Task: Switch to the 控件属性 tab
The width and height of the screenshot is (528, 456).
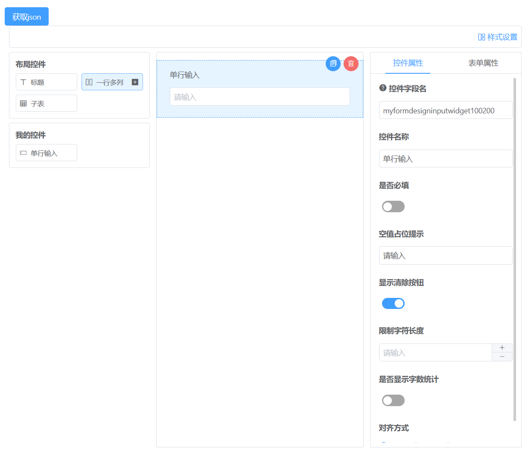Action: (408, 63)
